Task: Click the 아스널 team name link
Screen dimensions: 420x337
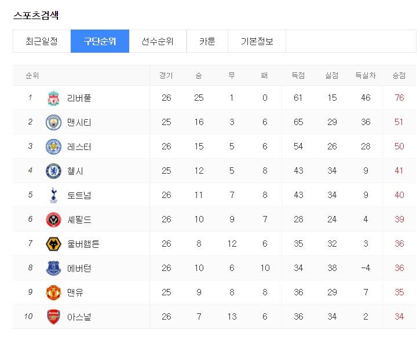Action: pyautogui.click(x=79, y=317)
